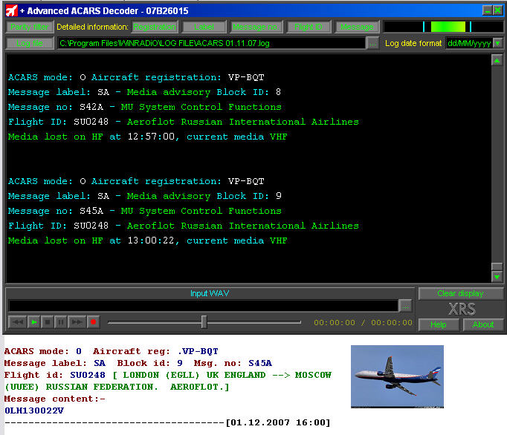Image resolution: width=507 pixels, height=435 pixels.
Task: Click the WAV playback position slider
Action: pyautogui.click(x=204, y=322)
